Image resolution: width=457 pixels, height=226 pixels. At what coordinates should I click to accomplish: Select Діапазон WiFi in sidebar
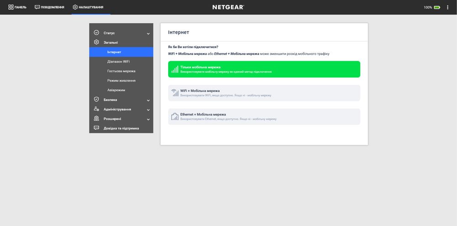pyautogui.click(x=121, y=62)
